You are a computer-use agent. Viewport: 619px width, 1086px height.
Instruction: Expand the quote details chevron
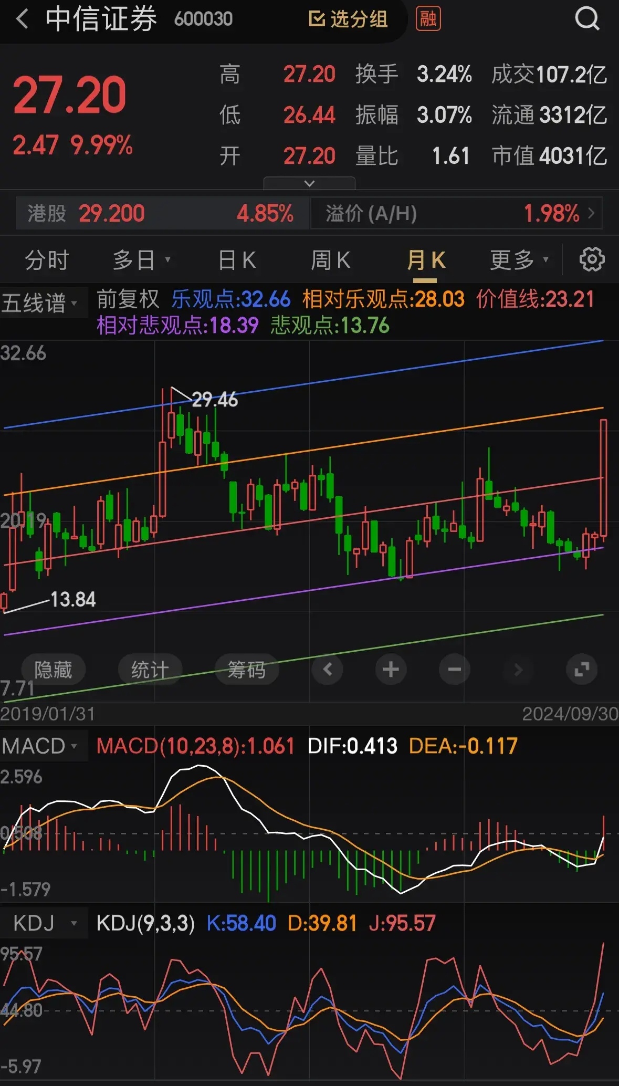click(x=309, y=183)
